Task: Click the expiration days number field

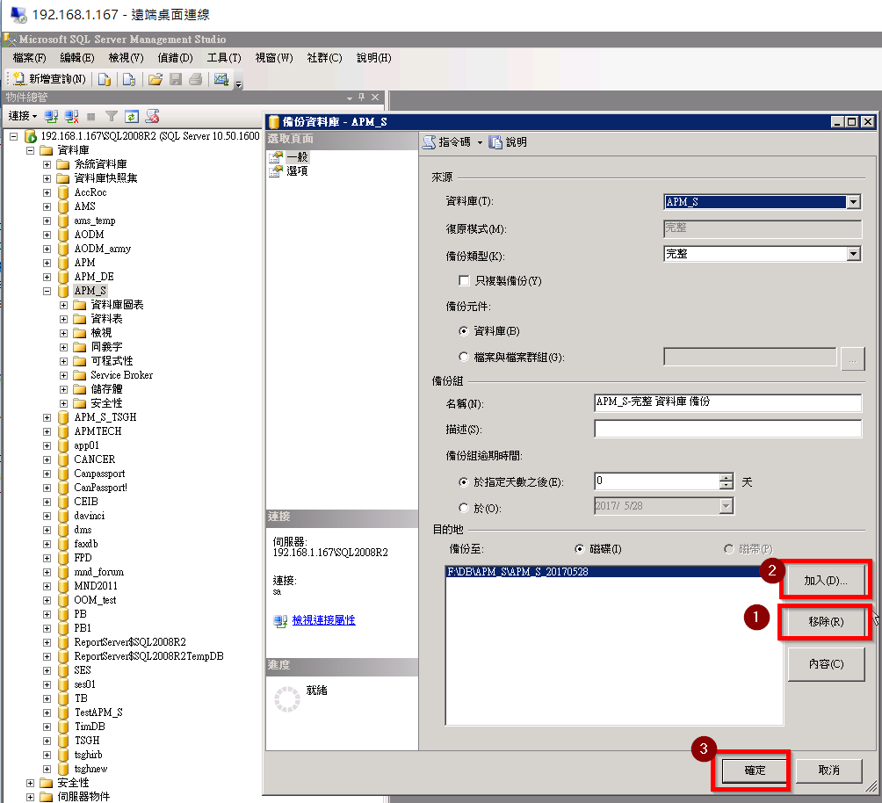Action: (656, 481)
